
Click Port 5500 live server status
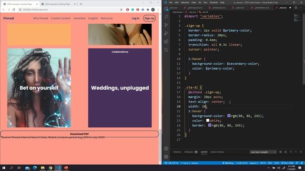coord(287,163)
